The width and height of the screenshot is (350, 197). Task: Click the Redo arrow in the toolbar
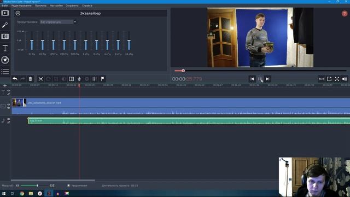pos(22,79)
